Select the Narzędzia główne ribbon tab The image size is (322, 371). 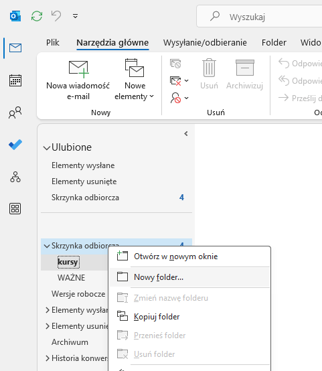tap(112, 43)
